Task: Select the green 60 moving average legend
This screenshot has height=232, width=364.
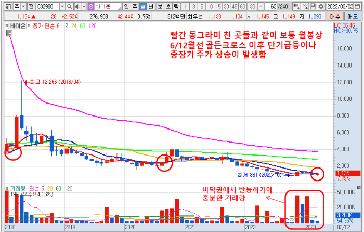Action: click(x=82, y=26)
